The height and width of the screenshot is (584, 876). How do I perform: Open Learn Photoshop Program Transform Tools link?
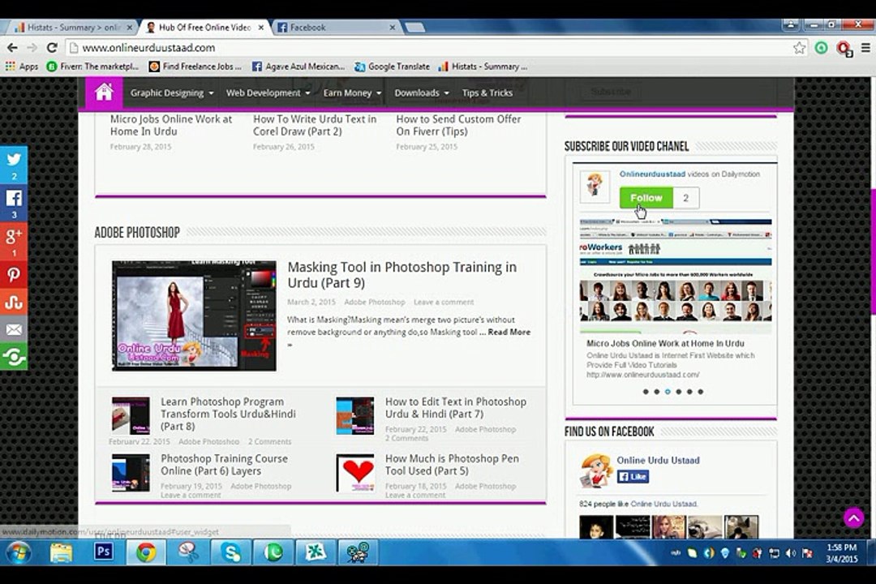pyautogui.click(x=228, y=414)
